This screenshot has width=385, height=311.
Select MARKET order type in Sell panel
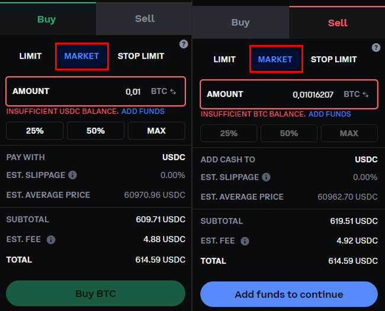(x=275, y=59)
